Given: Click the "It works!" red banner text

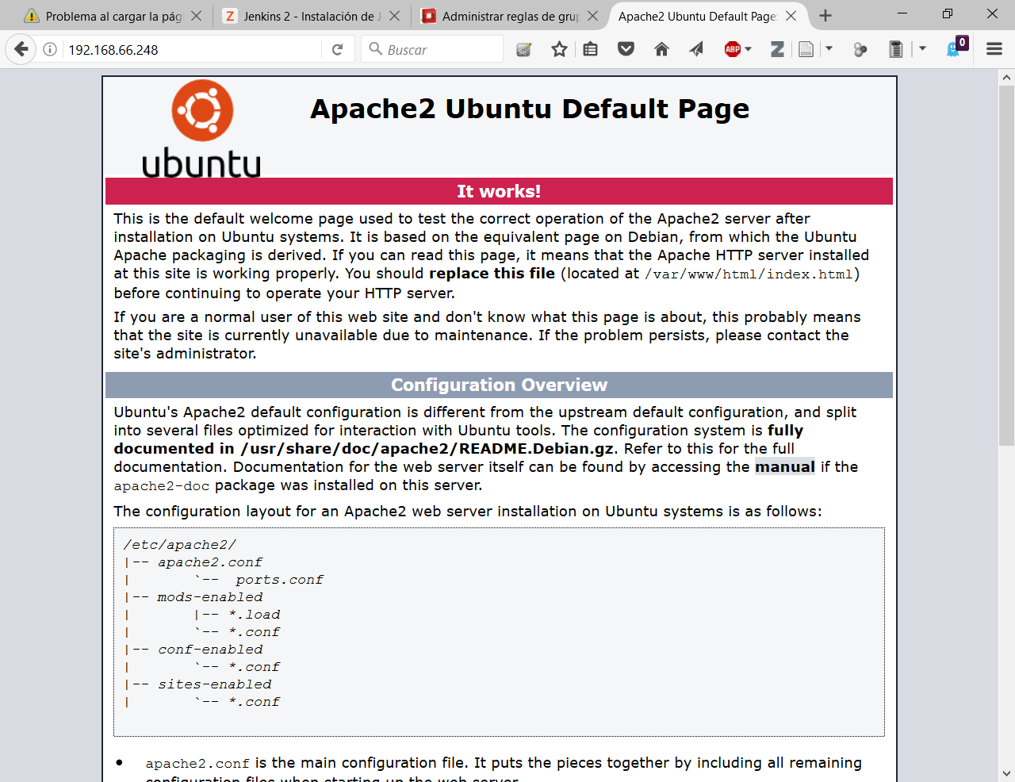Looking at the screenshot, I should tap(499, 191).
